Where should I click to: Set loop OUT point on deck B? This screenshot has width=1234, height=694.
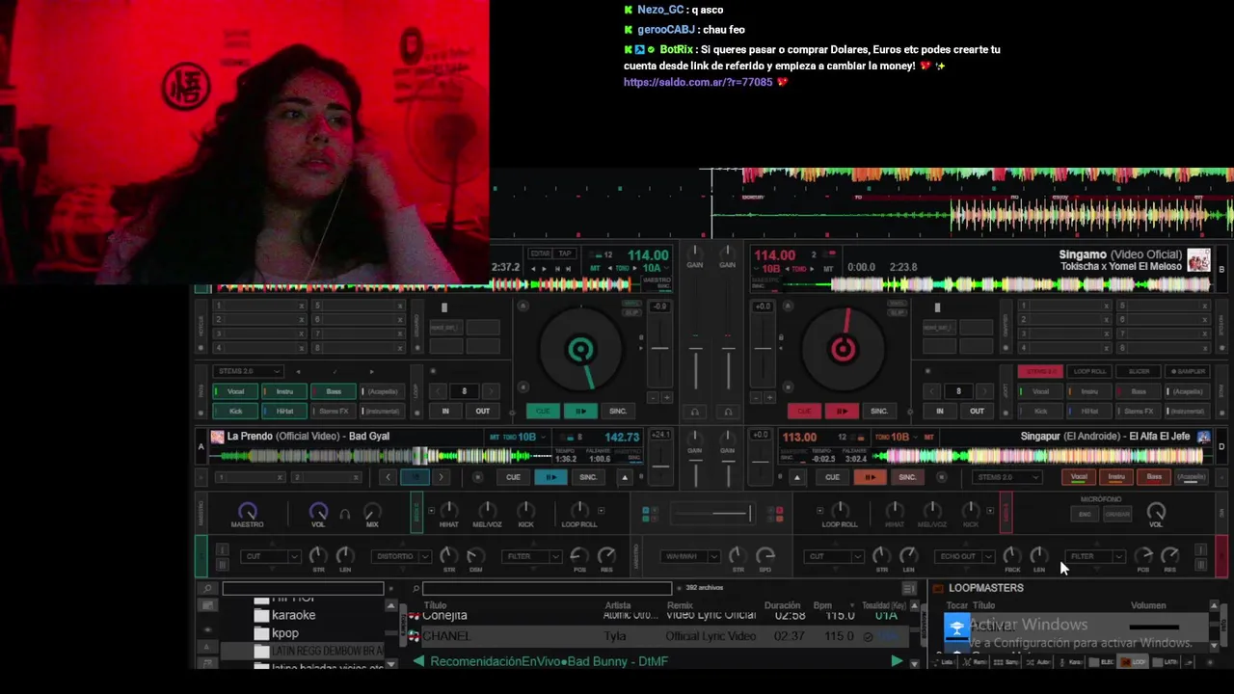coord(977,411)
